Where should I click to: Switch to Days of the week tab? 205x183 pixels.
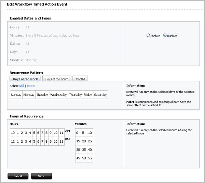click(x=25, y=79)
